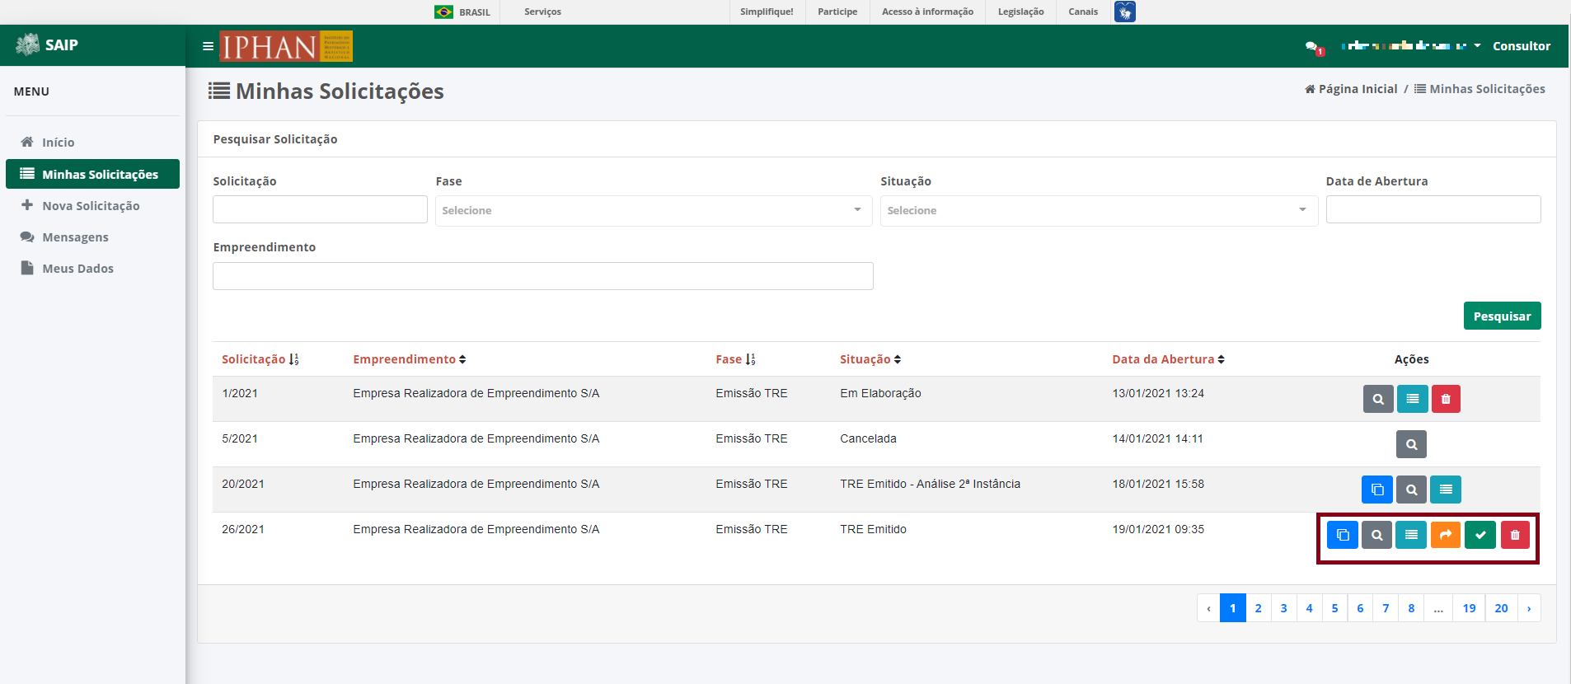
Task: Go to page 8 in pagination
Action: tap(1411, 608)
